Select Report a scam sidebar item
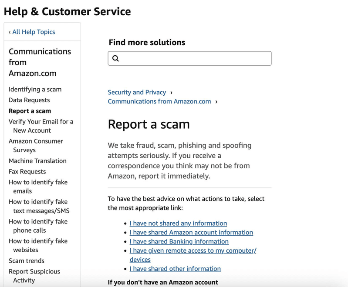Image resolution: width=348 pixels, height=287 pixels. point(30,111)
